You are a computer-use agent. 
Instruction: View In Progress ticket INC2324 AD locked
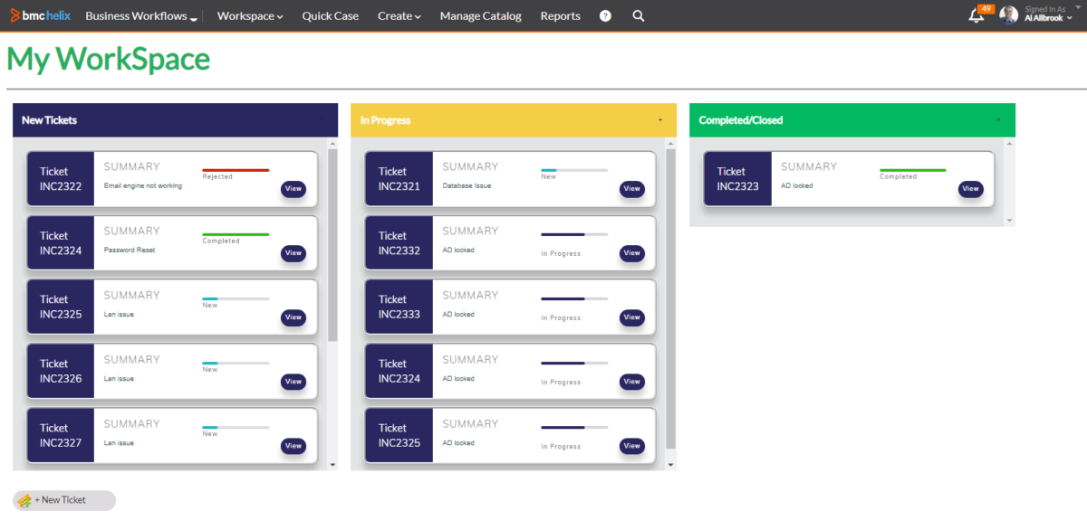coord(632,382)
